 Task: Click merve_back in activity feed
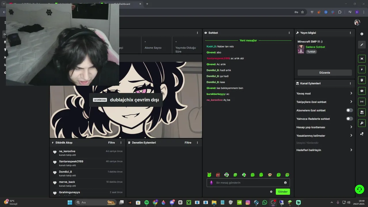[67, 182]
